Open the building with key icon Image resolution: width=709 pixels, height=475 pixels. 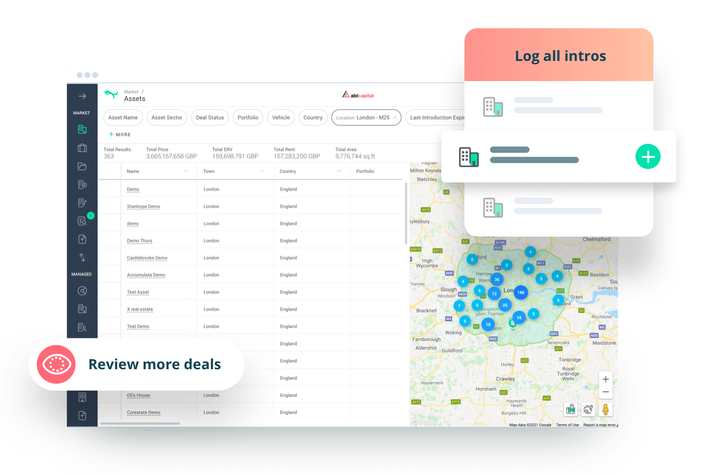tap(82, 203)
